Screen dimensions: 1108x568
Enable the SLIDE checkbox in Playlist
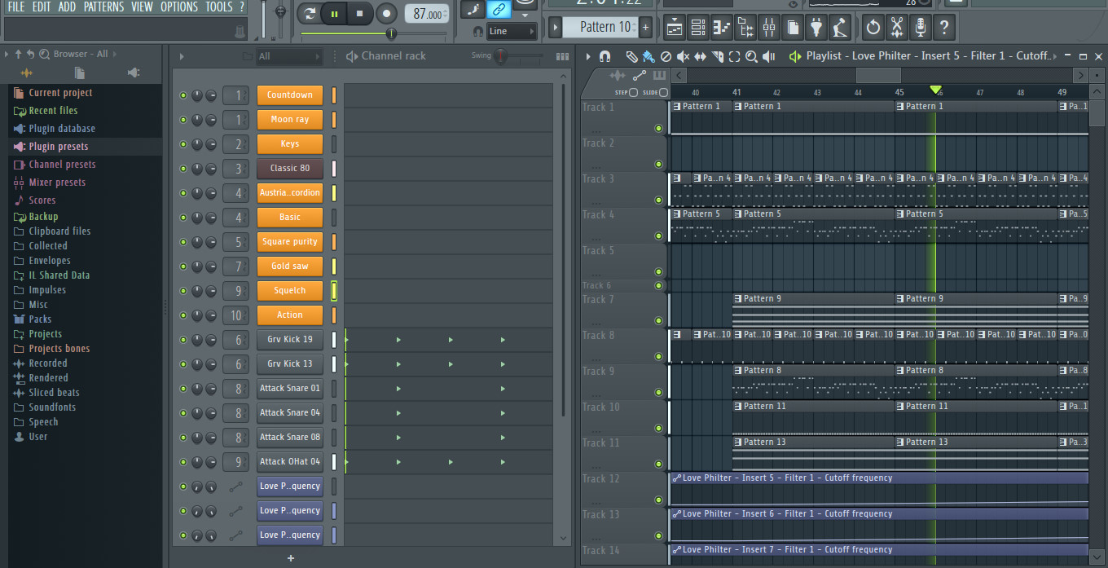click(664, 93)
